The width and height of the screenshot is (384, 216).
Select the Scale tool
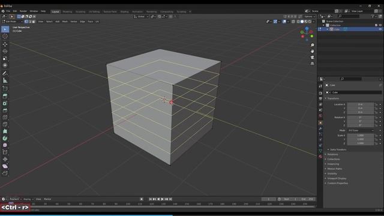[5, 58]
